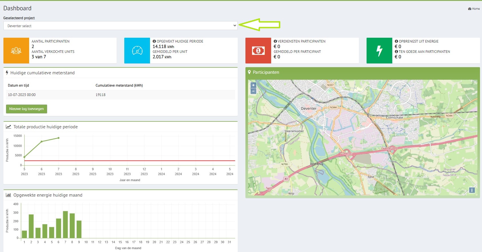Click the orange participants group icon
The image size is (482, 252).
pyautogui.click(x=16, y=51)
